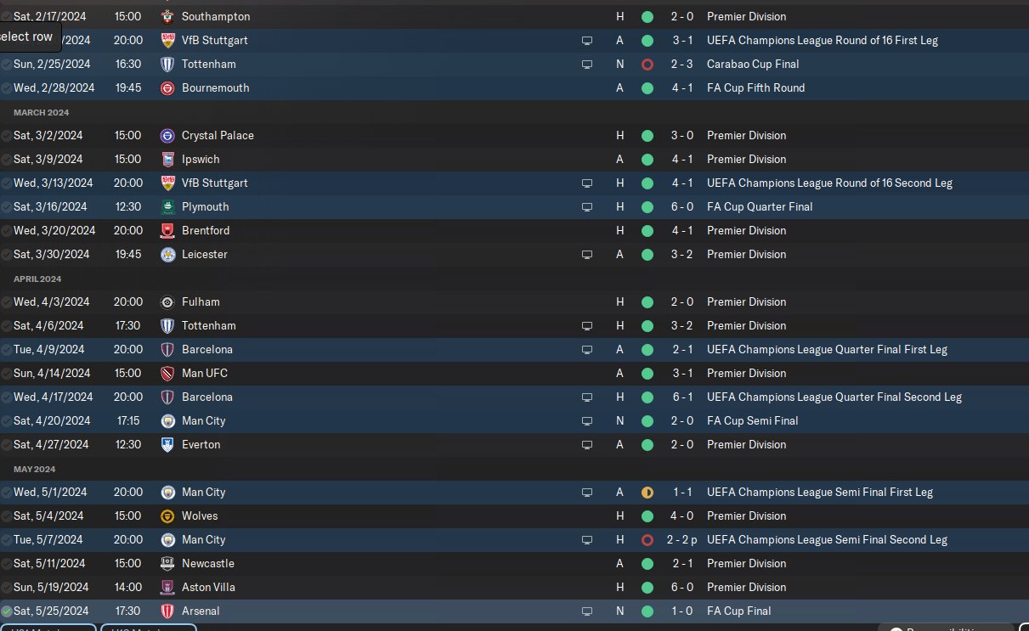Click the green win dot for Aston Villa match

(647, 587)
